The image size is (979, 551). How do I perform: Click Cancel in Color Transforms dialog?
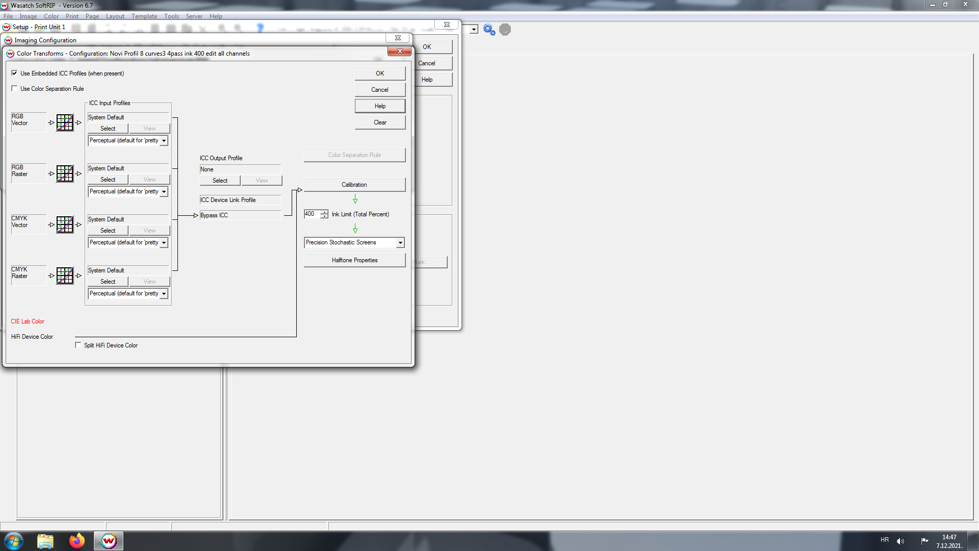pyautogui.click(x=380, y=89)
